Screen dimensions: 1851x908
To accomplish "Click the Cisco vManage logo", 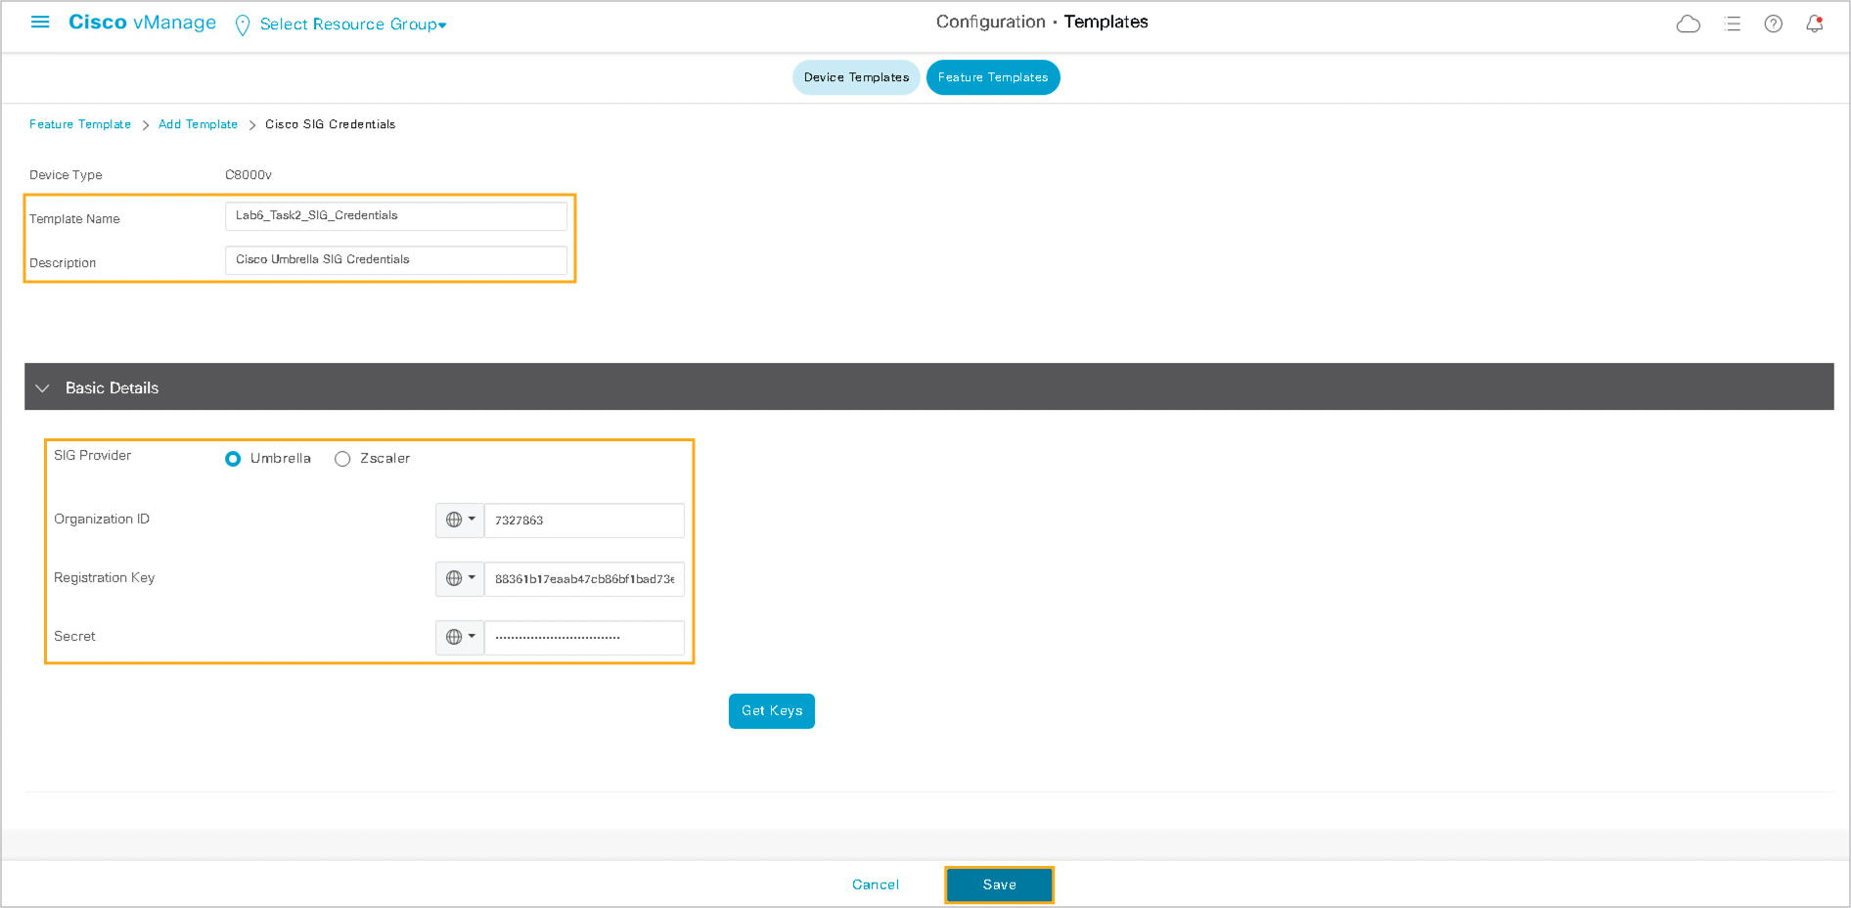I will (x=142, y=23).
